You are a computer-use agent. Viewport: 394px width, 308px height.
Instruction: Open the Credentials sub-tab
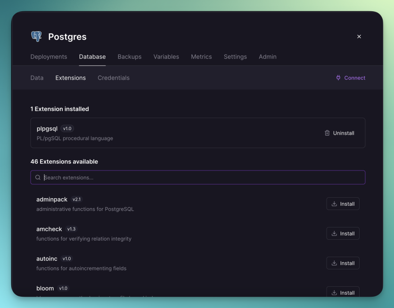[114, 78]
